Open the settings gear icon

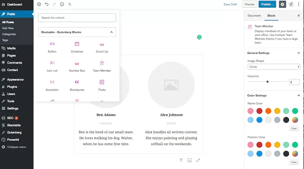282,4
